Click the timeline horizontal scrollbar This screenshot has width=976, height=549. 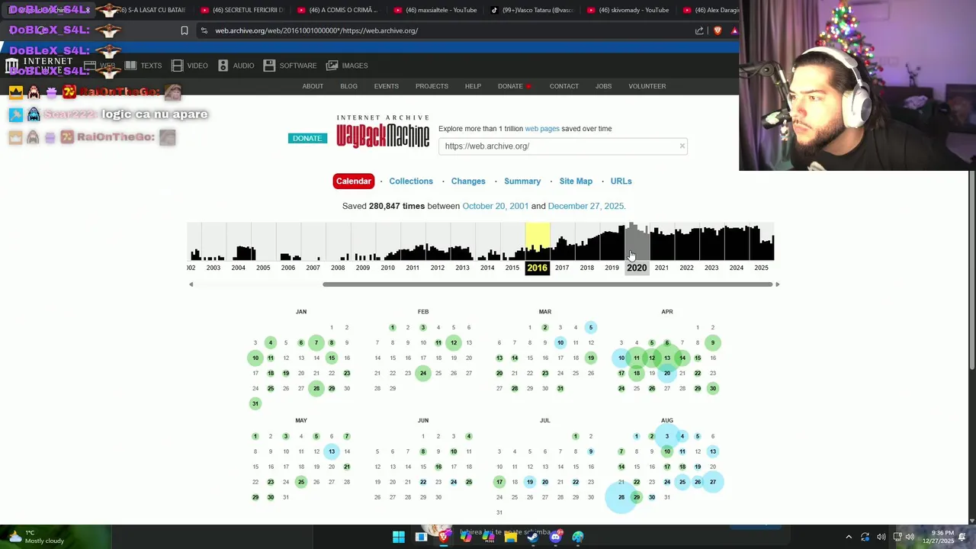[547, 284]
